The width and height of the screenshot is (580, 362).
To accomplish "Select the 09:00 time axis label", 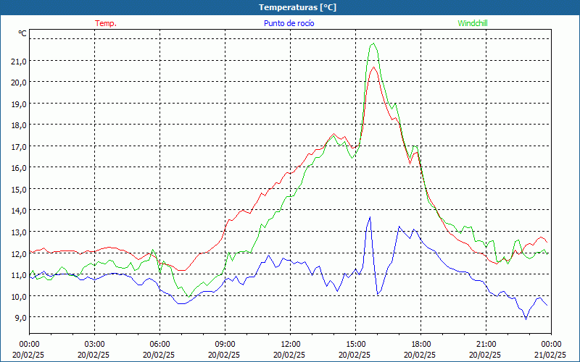I will [225, 344].
